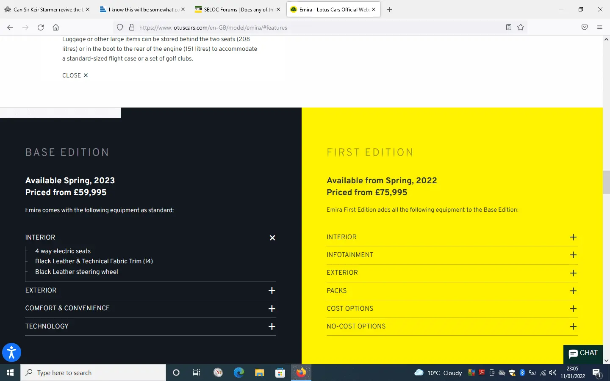Go to the Firefox home page icon
This screenshot has width=610, height=381.
coord(55,28)
